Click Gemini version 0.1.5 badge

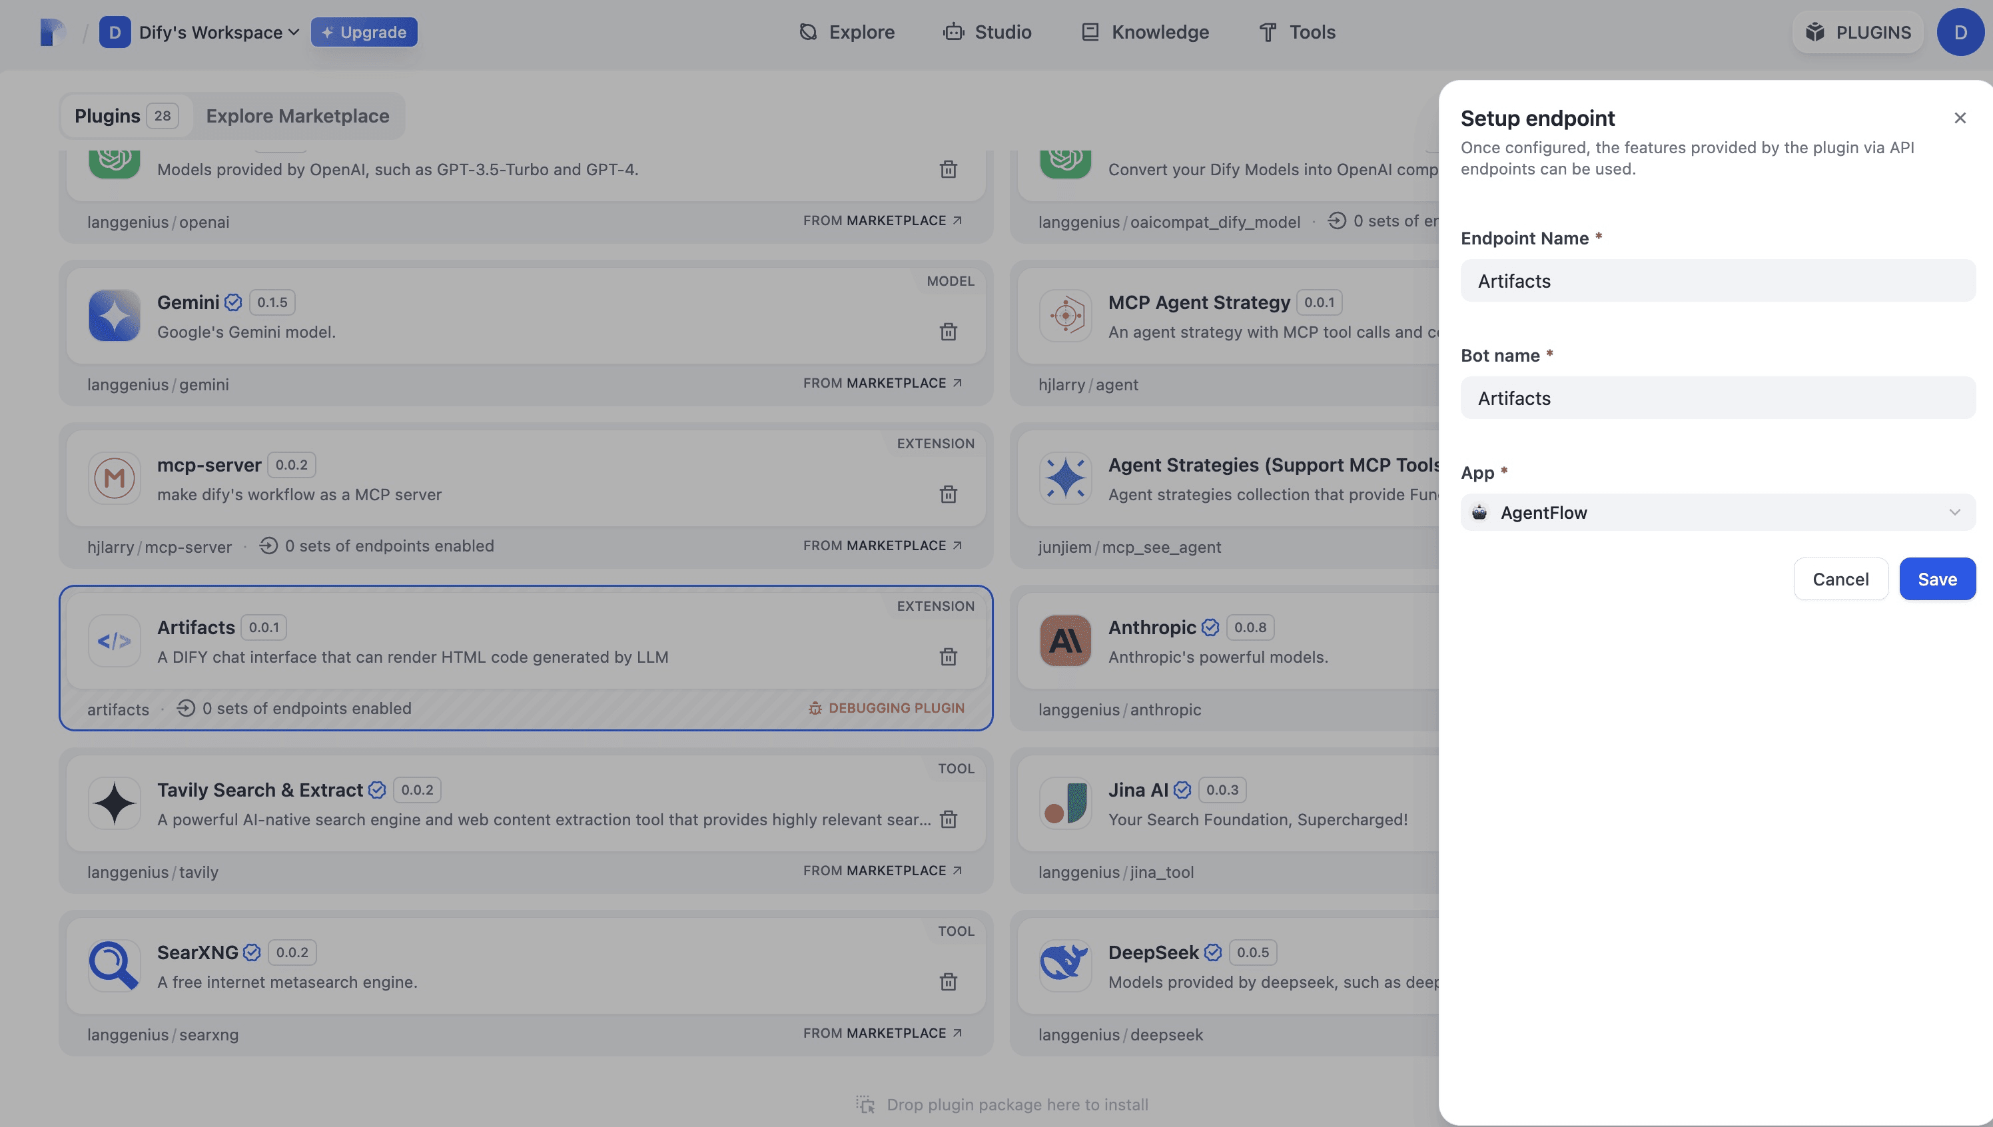point(272,302)
